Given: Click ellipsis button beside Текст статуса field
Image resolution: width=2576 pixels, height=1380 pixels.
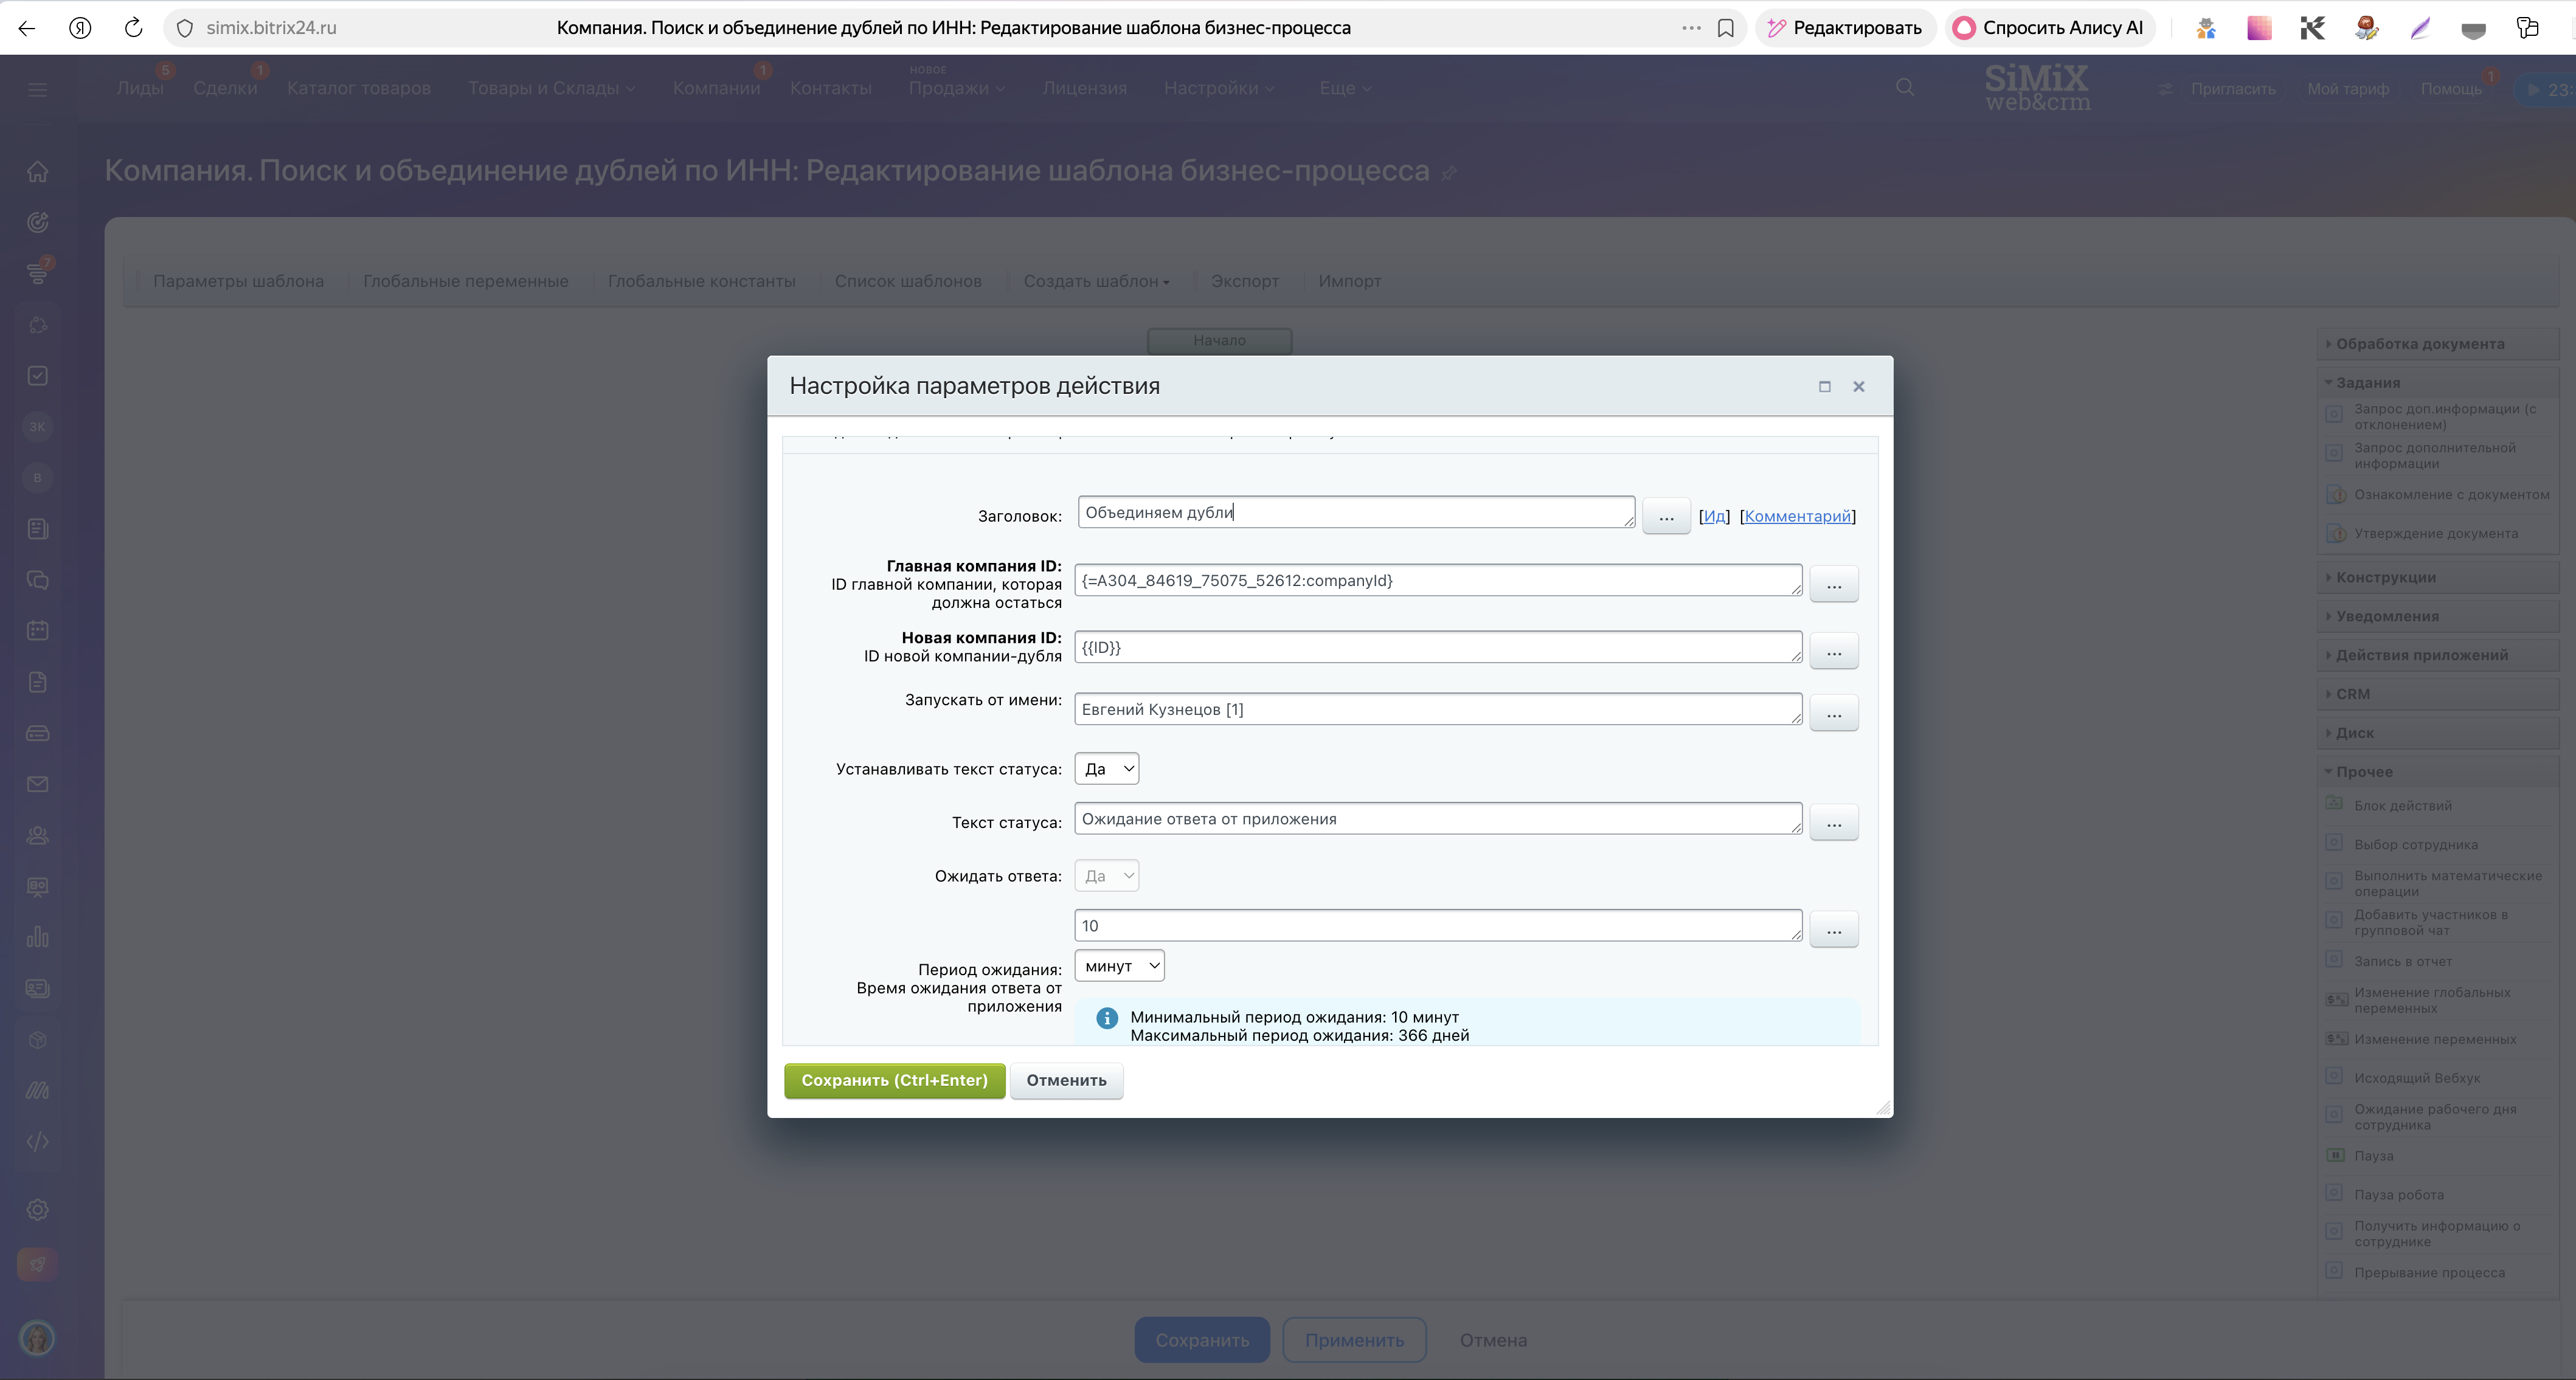Looking at the screenshot, I should tap(1833, 823).
